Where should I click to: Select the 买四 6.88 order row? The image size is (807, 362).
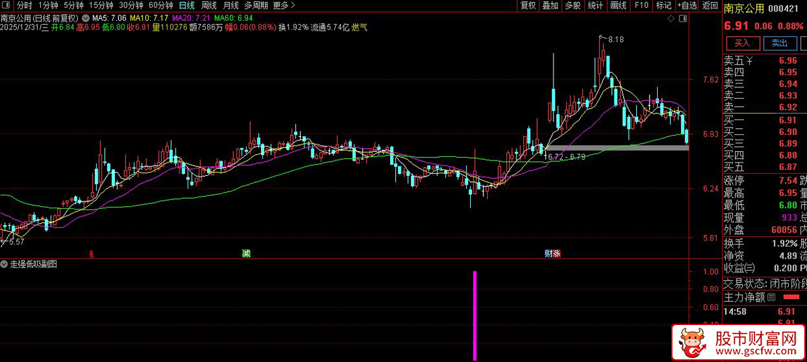765,155
